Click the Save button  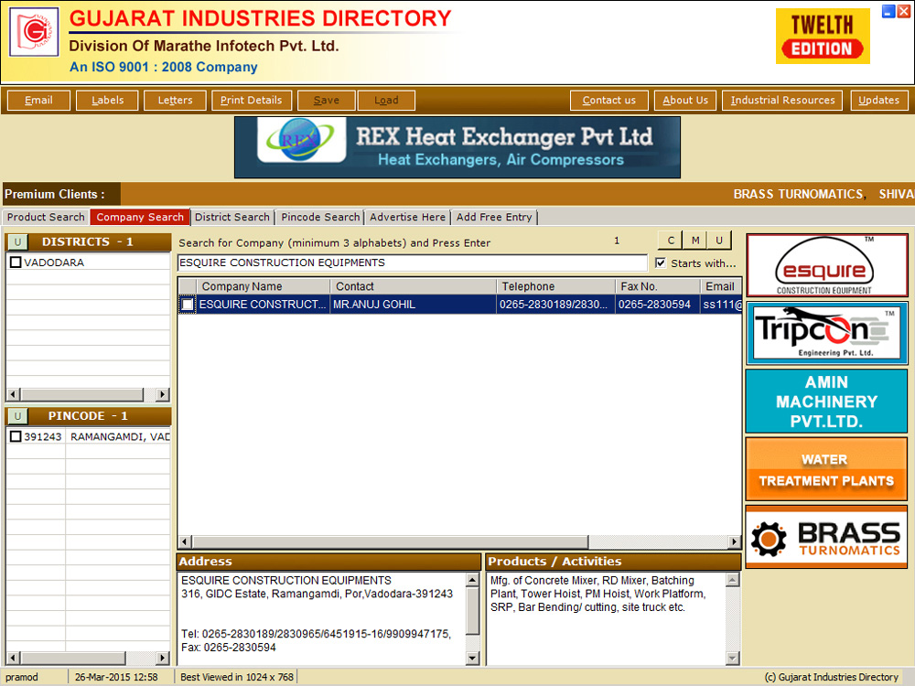pyautogui.click(x=327, y=101)
